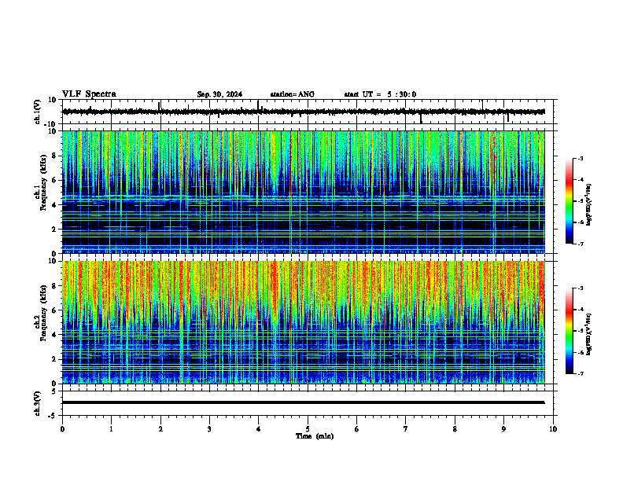The height and width of the screenshot is (481, 623).
Task: Click time axis tick label "4"
Action: [258, 429]
